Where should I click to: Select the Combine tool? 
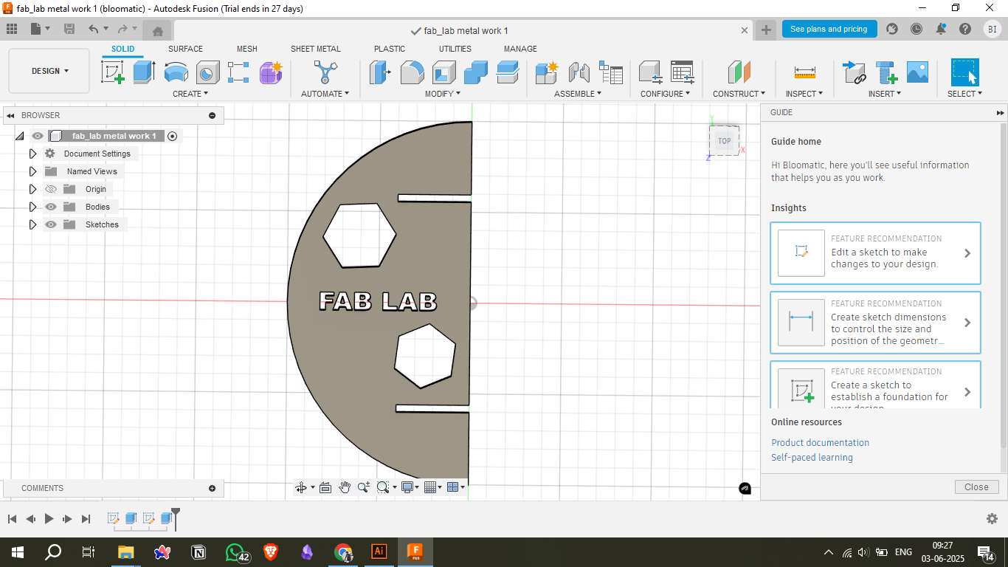tap(476, 72)
